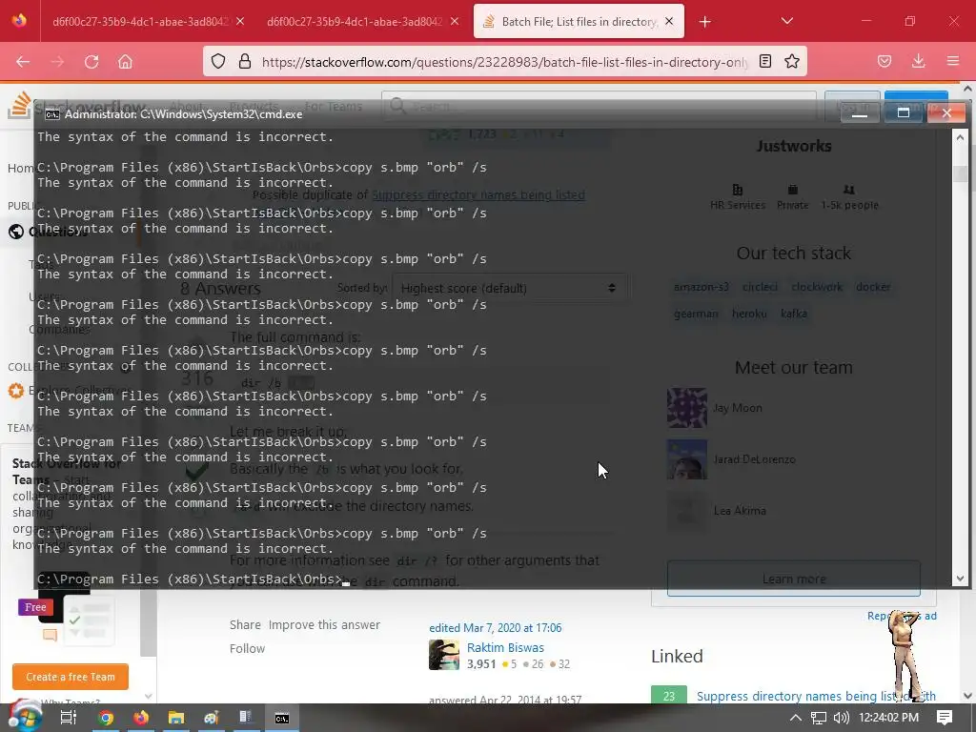The height and width of the screenshot is (732, 976).
Task: Click the cmd scrollbar down arrow
Action: tap(960, 579)
